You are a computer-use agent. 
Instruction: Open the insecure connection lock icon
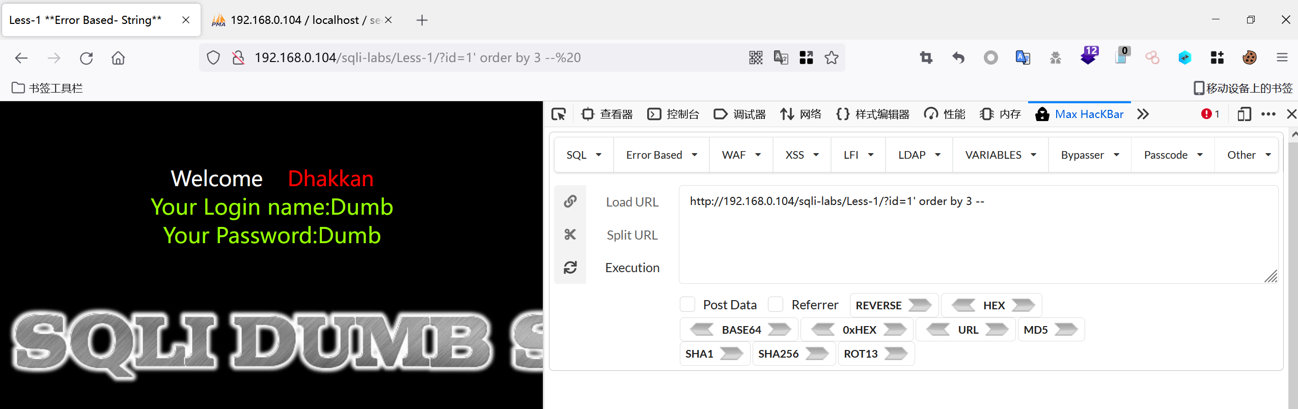click(x=238, y=58)
